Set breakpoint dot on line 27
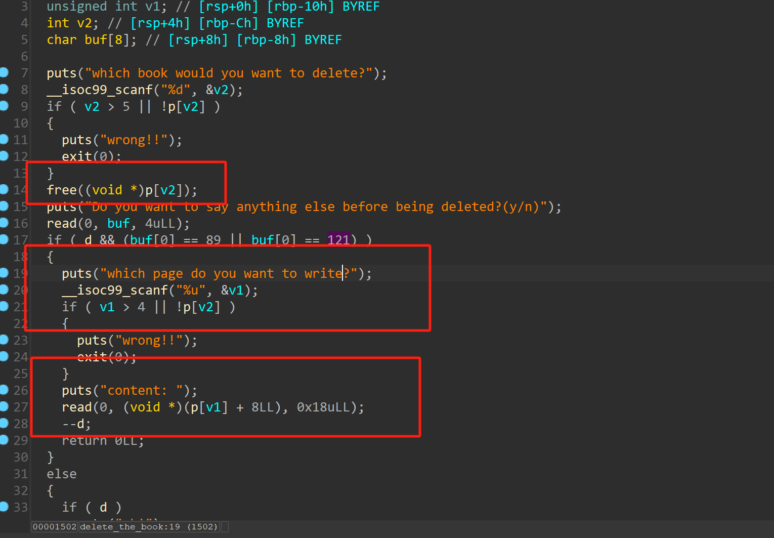The image size is (774, 538). click(x=4, y=406)
